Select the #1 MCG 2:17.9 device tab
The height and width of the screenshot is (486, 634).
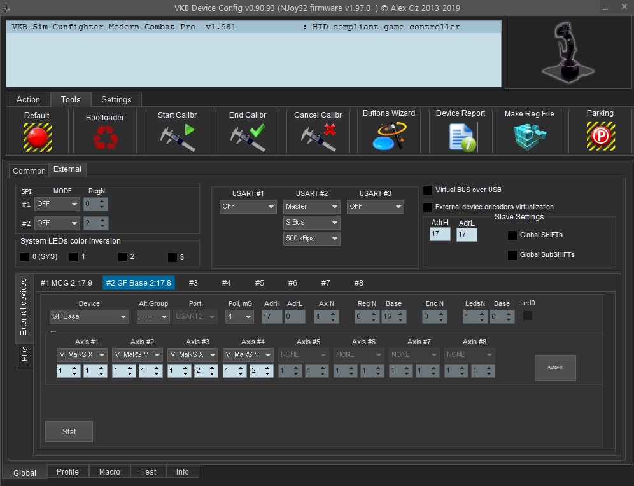click(66, 283)
